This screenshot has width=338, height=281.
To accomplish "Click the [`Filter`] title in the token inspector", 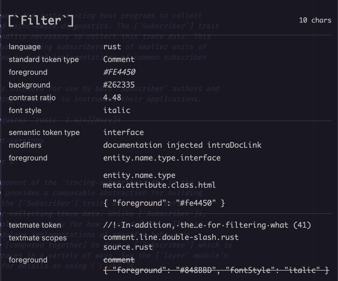I will pyautogui.click(x=38, y=20).
